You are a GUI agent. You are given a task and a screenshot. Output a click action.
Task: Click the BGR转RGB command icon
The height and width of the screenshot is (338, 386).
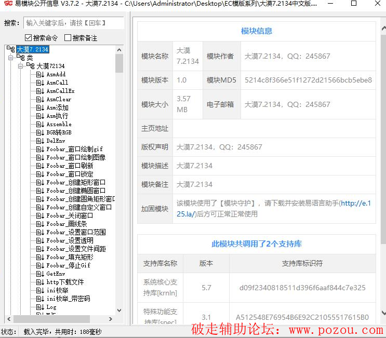pos(40,132)
